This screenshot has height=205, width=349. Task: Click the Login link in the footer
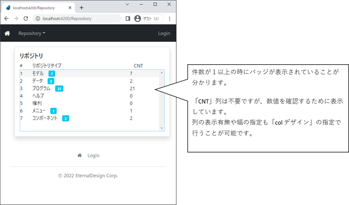click(93, 155)
